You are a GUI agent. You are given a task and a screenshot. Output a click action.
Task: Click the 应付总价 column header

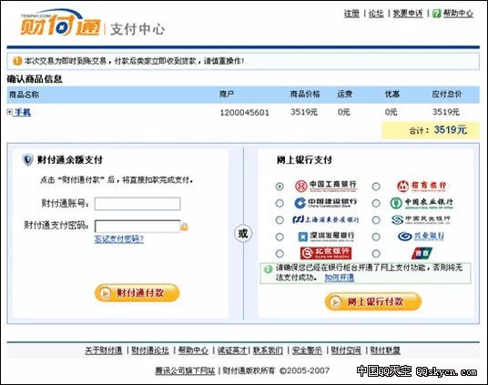pos(447,95)
